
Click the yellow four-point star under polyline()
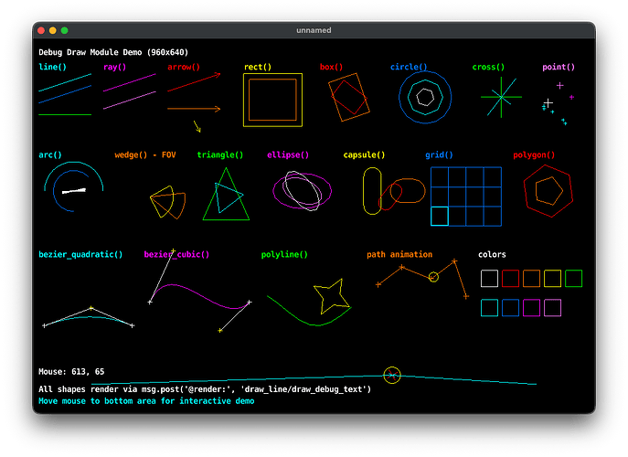[331, 296]
